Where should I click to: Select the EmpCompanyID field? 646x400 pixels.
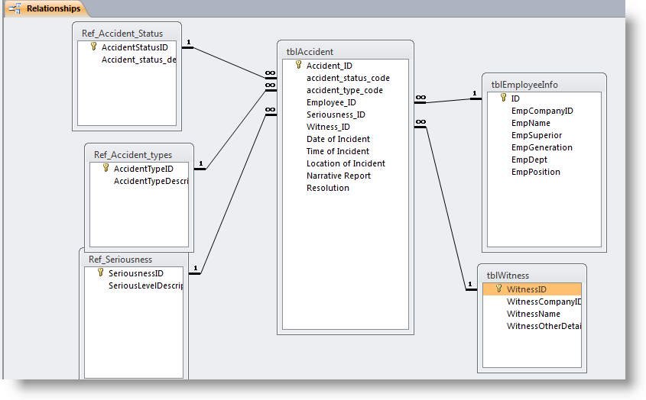click(544, 111)
